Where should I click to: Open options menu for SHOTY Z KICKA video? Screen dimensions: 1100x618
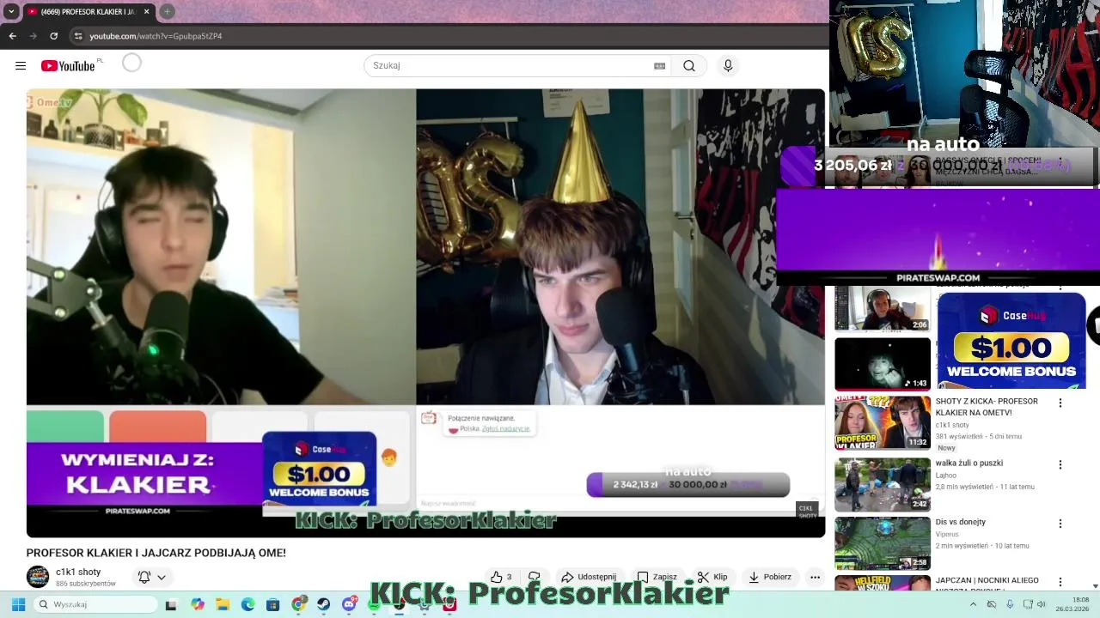[1060, 403]
